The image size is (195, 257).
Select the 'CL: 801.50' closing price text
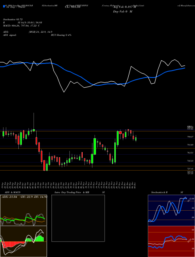pyautogui.click(x=73, y=7)
